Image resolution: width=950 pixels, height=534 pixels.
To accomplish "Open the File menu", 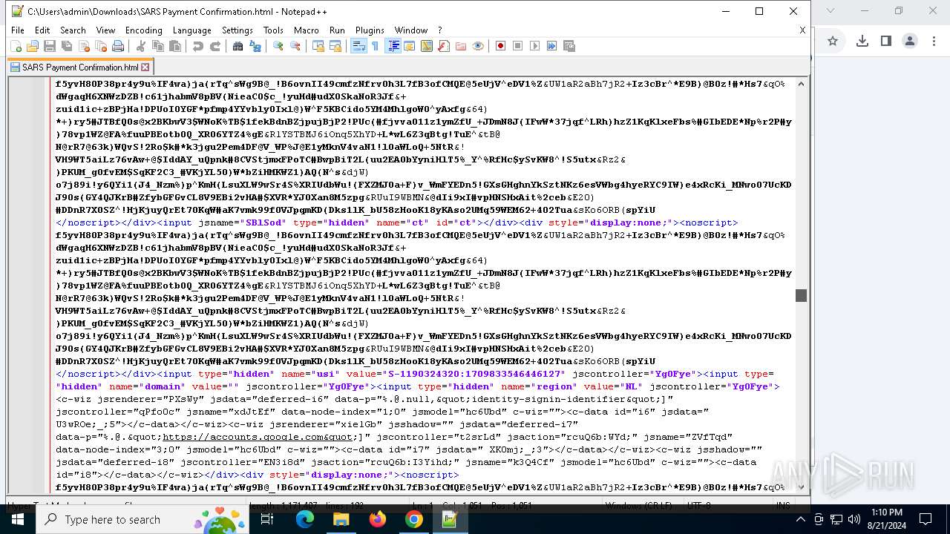I will 18,30.
